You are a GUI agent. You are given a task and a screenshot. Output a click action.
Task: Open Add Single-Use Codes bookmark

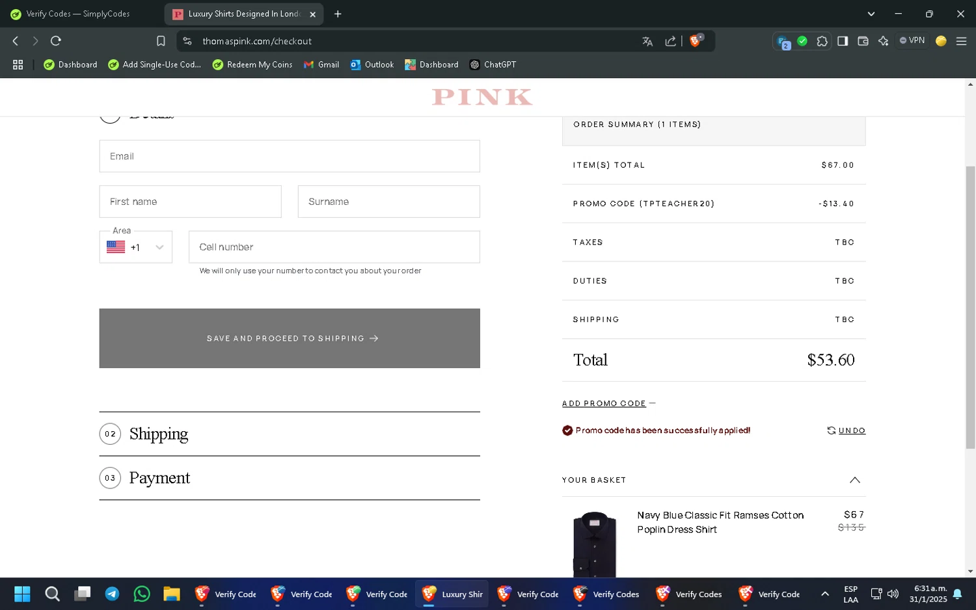[x=155, y=64]
